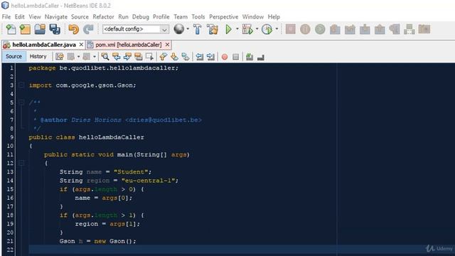The height and width of the screenshot is (256, 455).
Task: Close the pom.xml tab
Action: pos(167,44)
